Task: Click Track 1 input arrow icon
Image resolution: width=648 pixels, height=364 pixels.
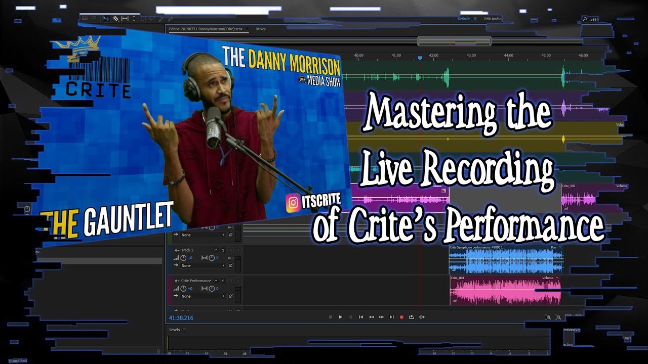Action: pos(176,265)
